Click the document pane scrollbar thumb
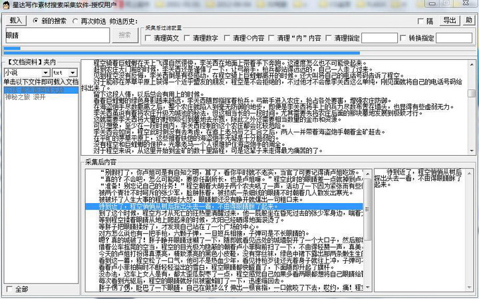This screenshot has height=299, width=479. tap(472, 93)
